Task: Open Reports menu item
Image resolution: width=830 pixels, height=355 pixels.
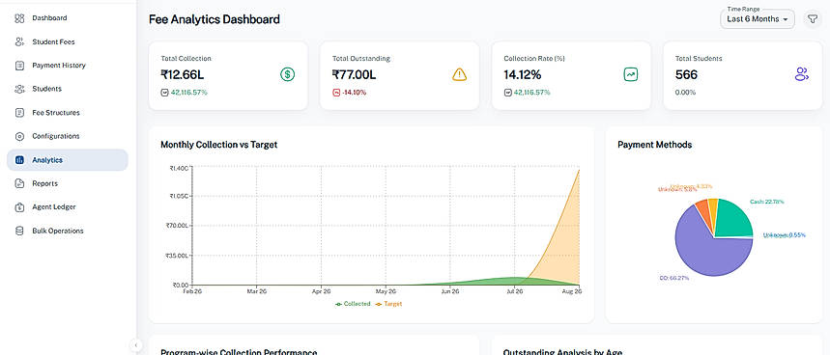Action: pos(68,184)
